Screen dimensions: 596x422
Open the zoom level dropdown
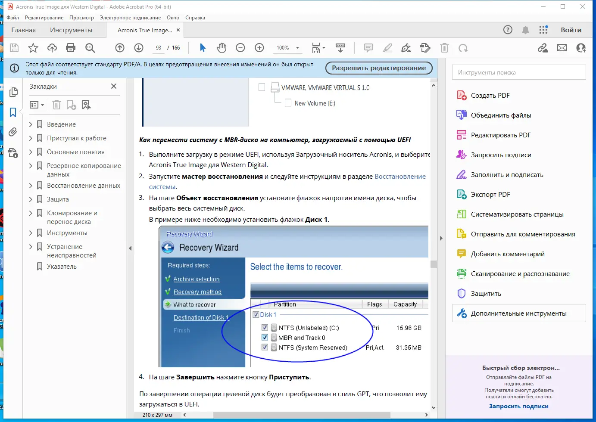[x=297, y=48]
